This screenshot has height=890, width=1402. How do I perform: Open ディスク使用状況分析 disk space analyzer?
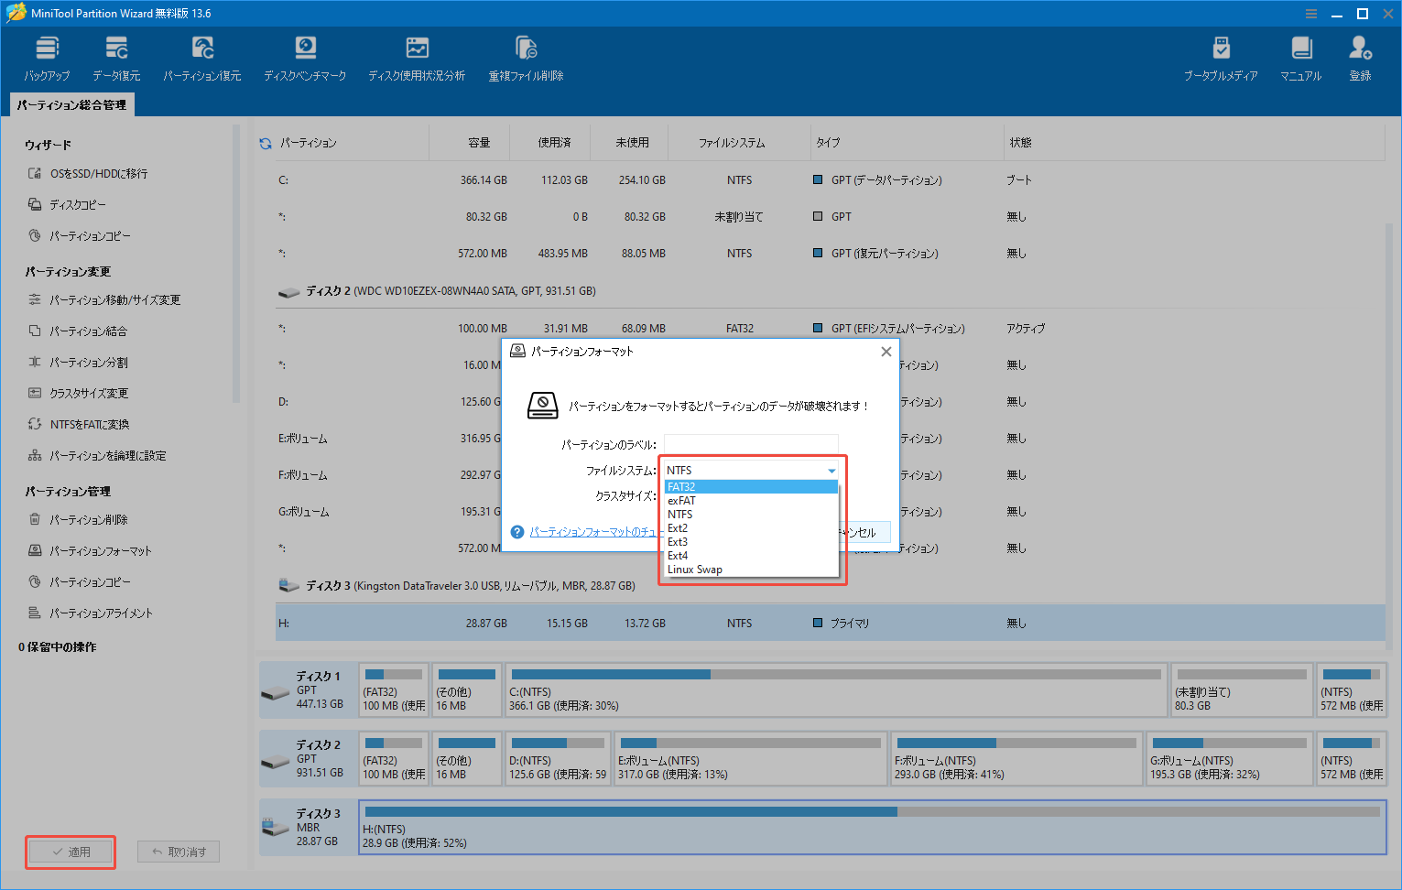417,57
